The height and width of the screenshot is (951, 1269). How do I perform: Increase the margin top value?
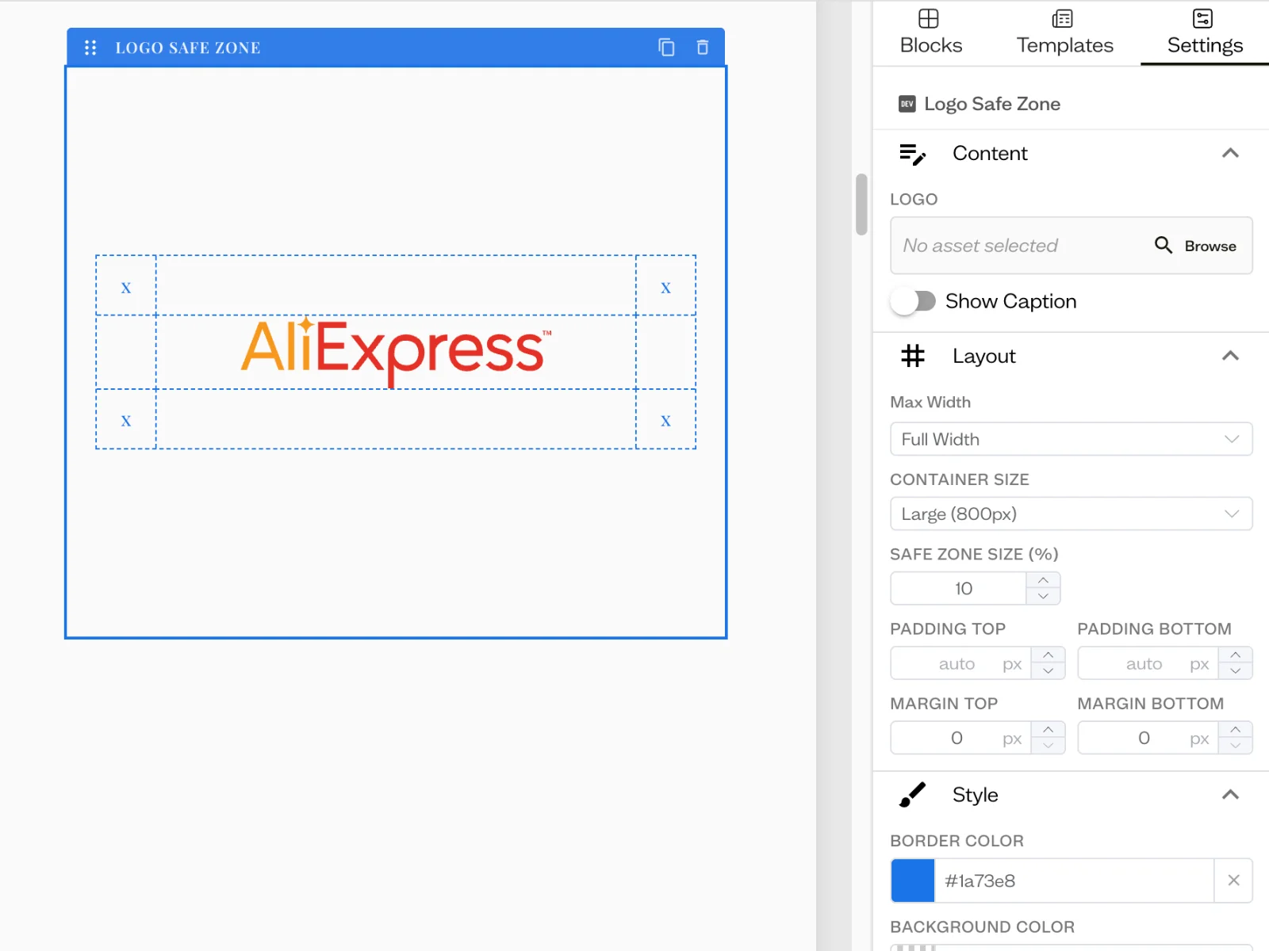[1049, 729]
